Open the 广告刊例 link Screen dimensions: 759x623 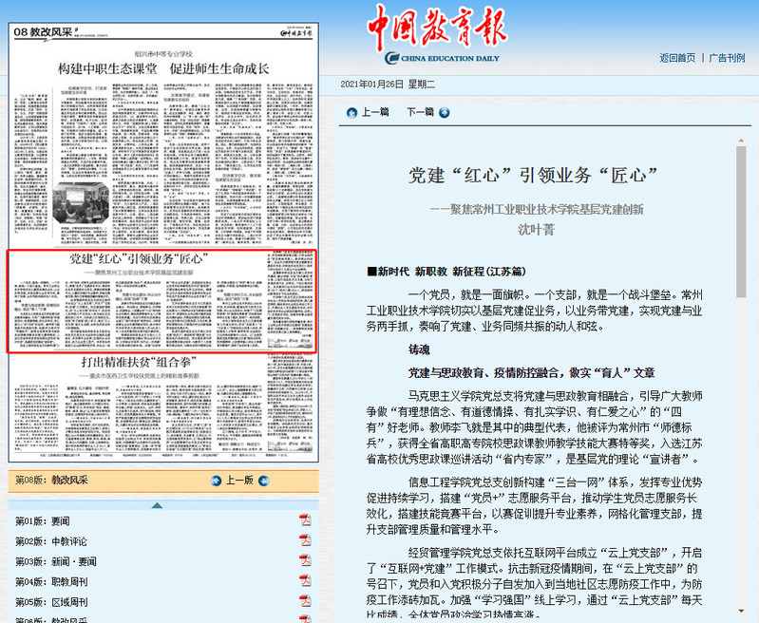coord(727,58)
